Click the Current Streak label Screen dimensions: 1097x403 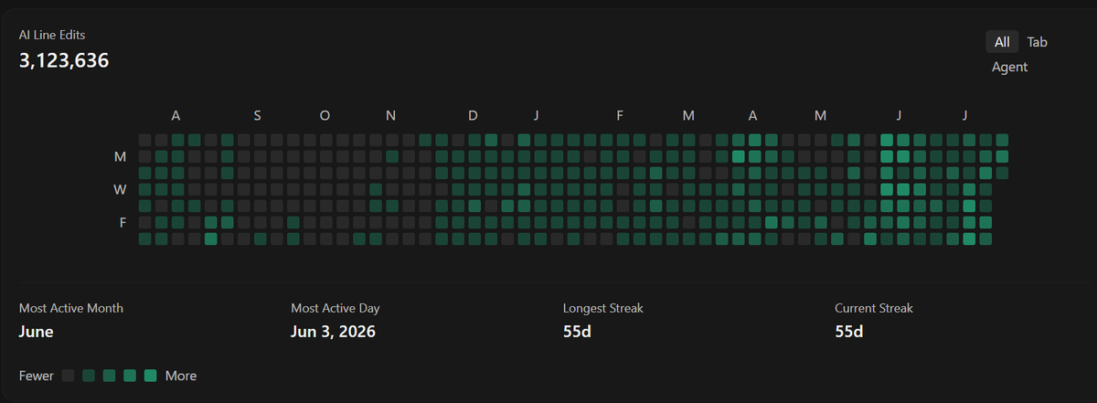[874, 308]
